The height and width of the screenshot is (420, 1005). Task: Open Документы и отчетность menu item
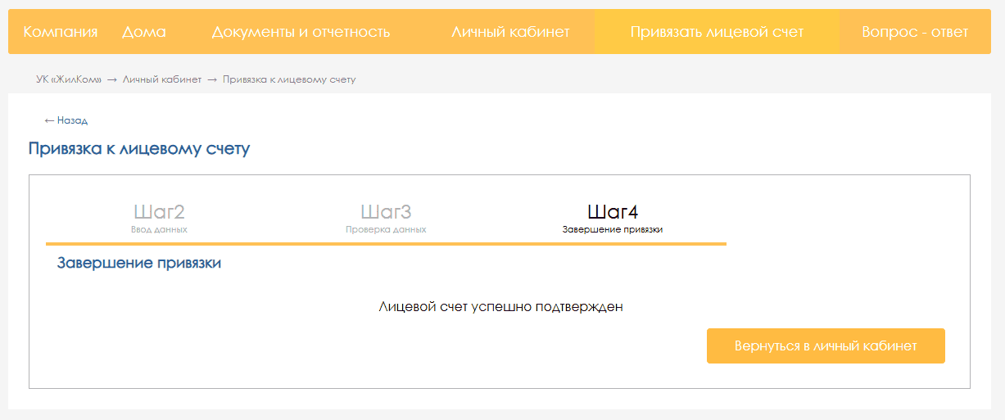point(301,32)
